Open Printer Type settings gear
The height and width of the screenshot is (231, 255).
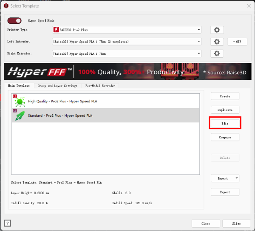coord(217,30)
